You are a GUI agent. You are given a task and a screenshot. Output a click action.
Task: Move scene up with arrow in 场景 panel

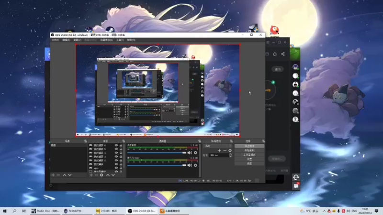point(65,175)
